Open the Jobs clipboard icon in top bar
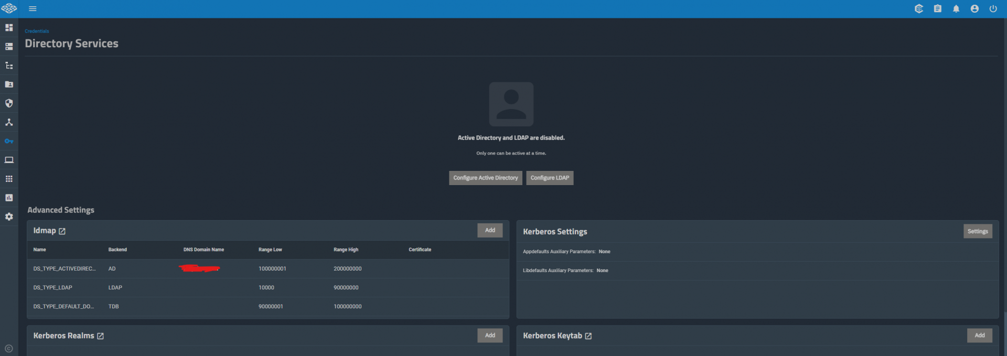Screen dimensions: 1007x356 [938, 9]
